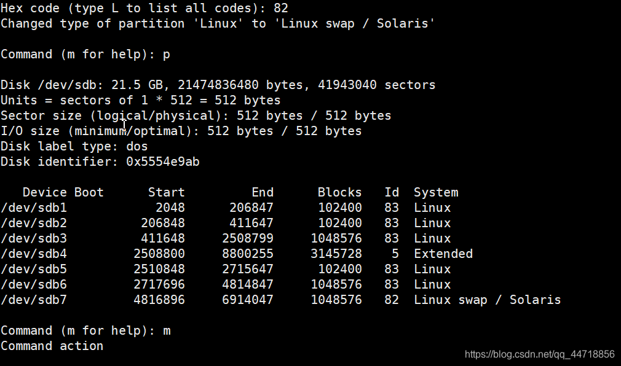
Task: Click the 'Command (m for help): p' line
Action: tap(85, 55)
